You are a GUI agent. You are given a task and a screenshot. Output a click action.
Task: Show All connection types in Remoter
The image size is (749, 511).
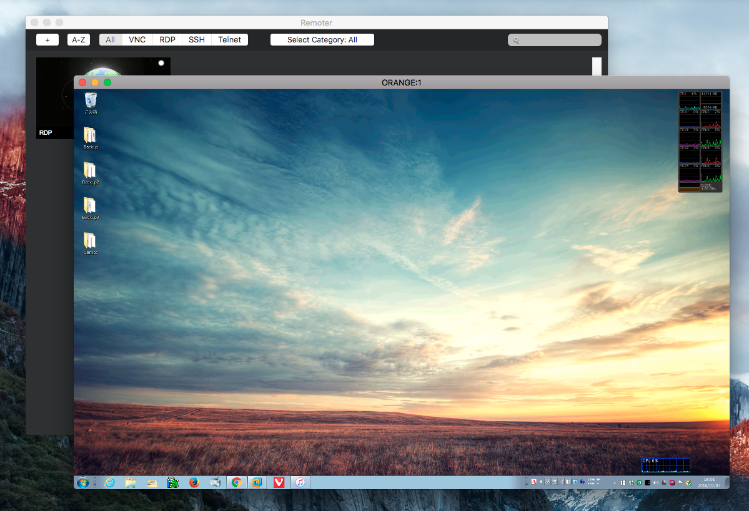pyautogui.click(x=111, y=39)
